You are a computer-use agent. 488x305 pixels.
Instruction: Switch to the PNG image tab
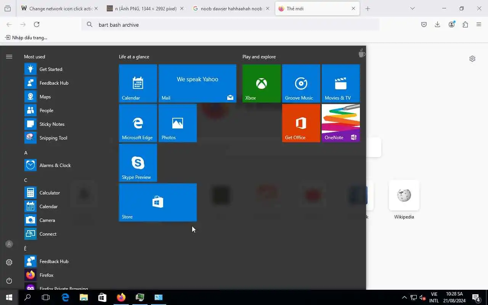pos(145,8)
